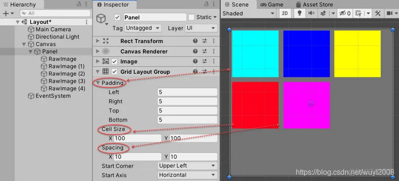The width and height of the screenshot is (399, 181).
Task: Expand the Image component foldout
Action: [x=98, y=61]
